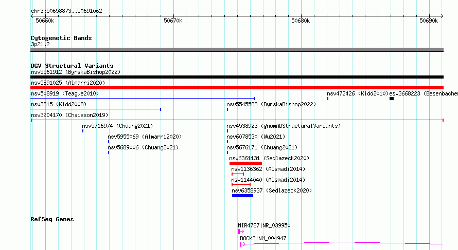Select nsv1144040 (Alsmadi2014) label
The height and width of the screenshot is (250, 458).
268,180
